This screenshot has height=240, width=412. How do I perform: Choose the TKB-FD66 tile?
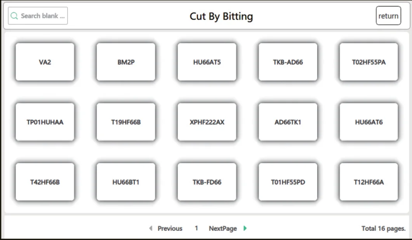pyautogui.click(x=207, y=182)
